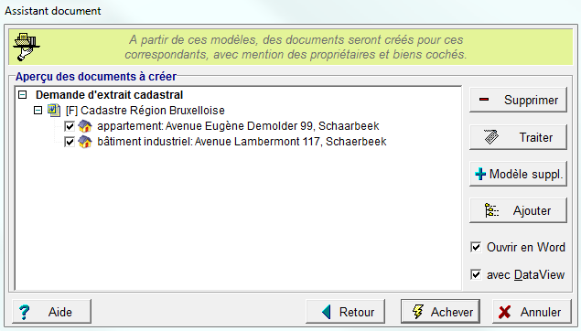Click the red minus icon on Supprimer
The image size is (581, 331).
(x=484, y=100)
